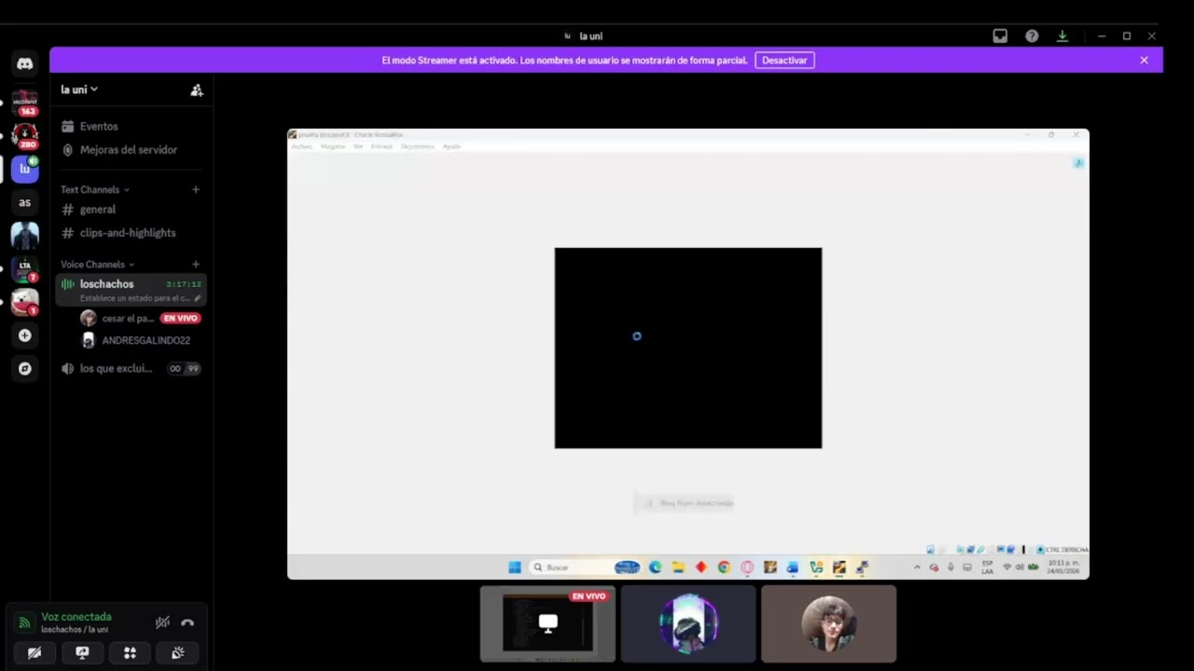The image size is (1194, 671).
Task: Click "Voz conectada" status text
Action: click(x=76, y=617)
